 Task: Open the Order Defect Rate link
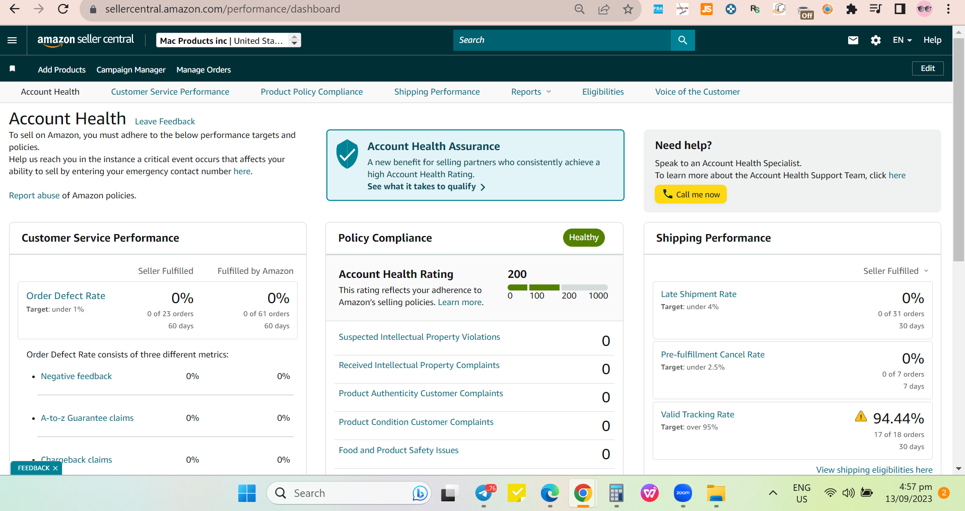[x=66, y=296]
